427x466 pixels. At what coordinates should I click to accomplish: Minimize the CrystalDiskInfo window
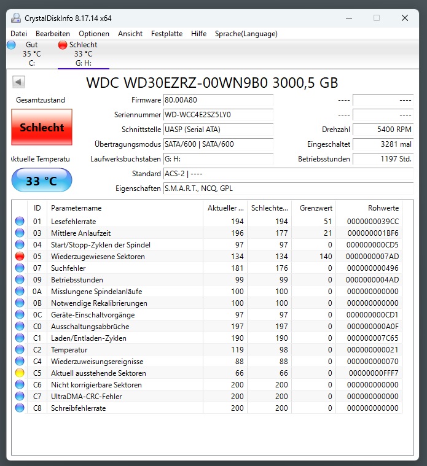click(349, 18)
